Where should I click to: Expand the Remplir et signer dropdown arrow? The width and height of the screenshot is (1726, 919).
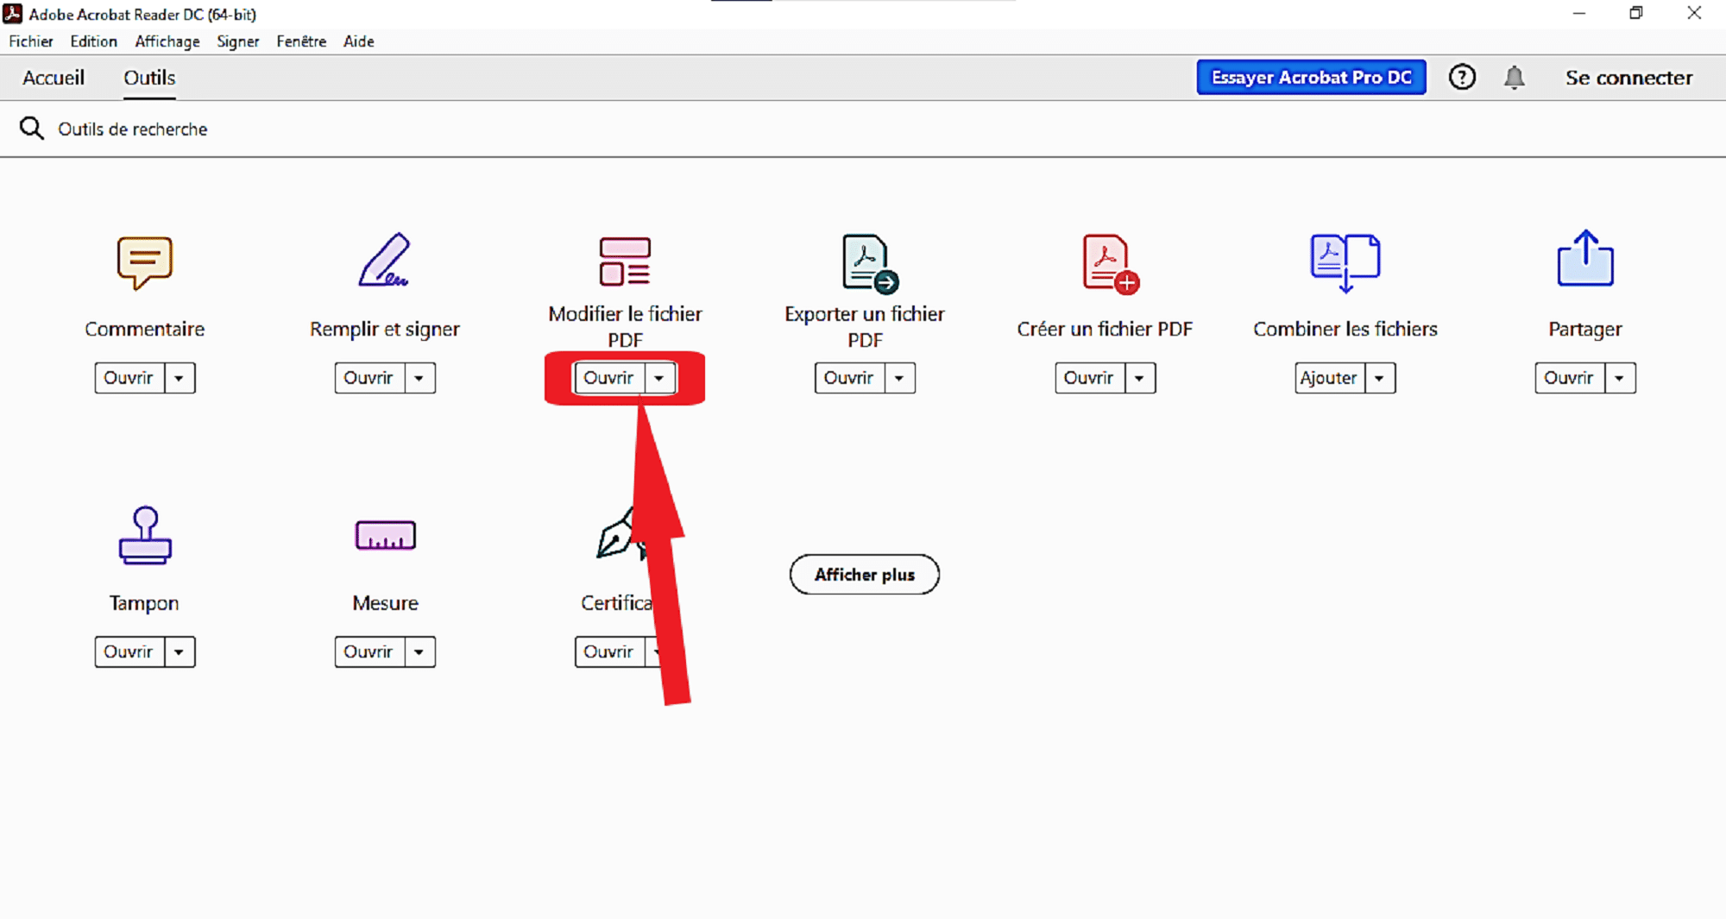coord(419,378)
